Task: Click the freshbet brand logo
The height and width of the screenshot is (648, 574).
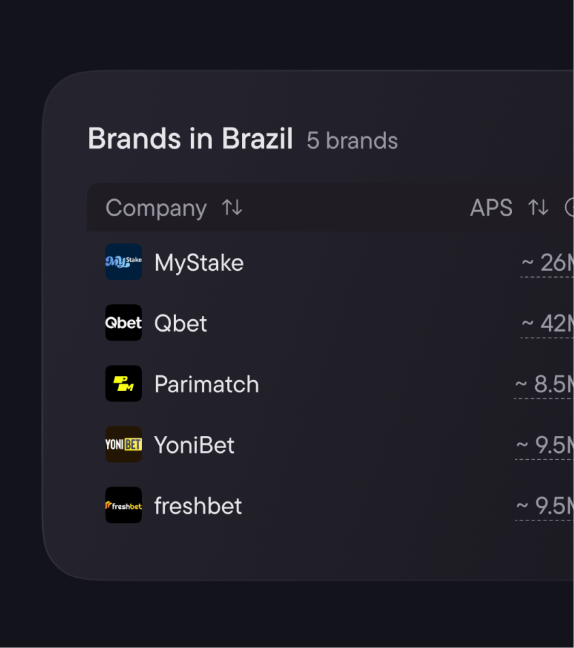Action: click(123, 505)
